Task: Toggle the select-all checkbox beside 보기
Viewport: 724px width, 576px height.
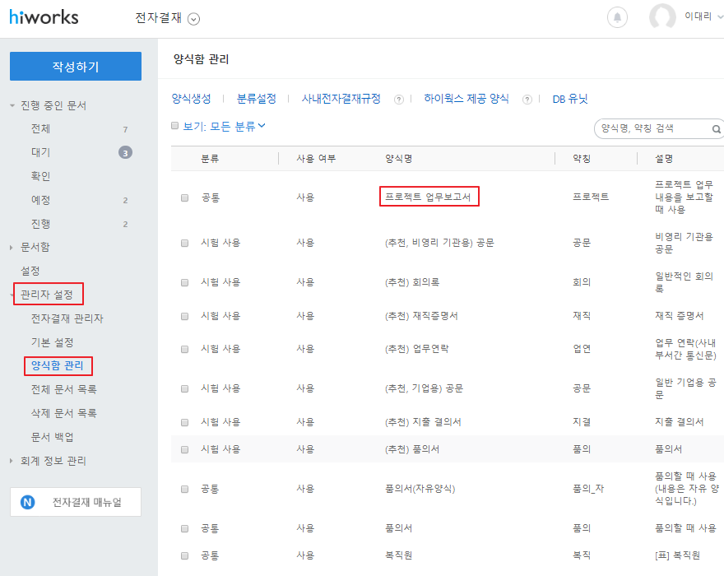Action: pos(174,126)
